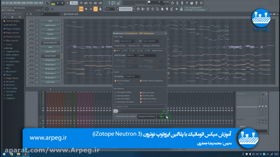Open File Explorer from the taskbar
280x157 pixels.
19,154
